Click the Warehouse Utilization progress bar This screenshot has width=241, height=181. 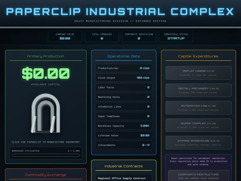pos(46,155)
